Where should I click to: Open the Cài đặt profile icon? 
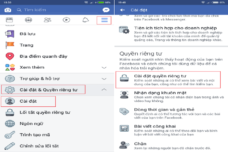click(x=10, y=101)
